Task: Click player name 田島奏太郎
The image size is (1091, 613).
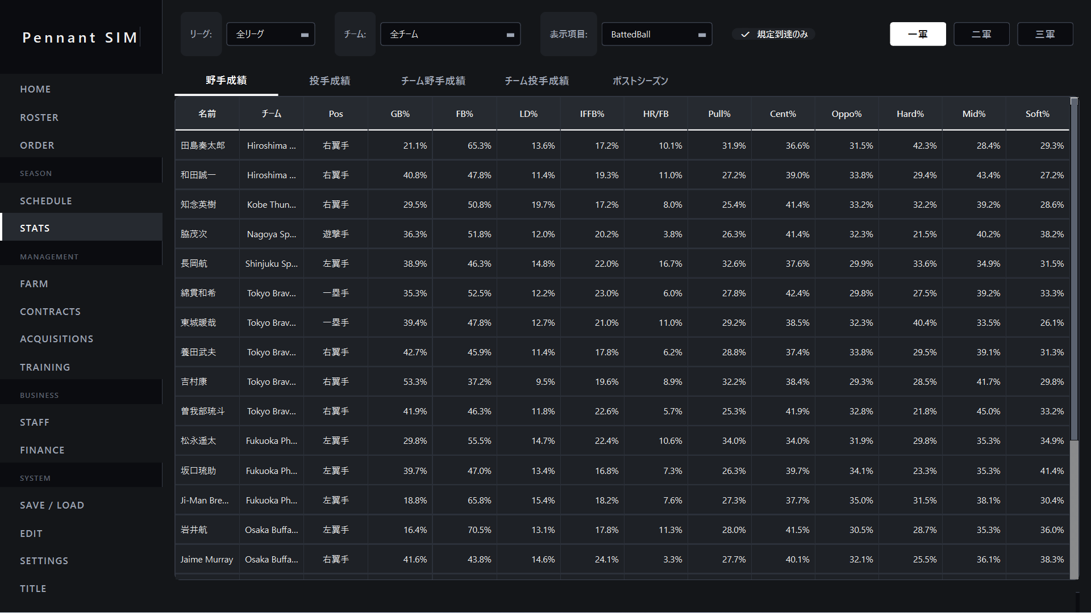Action: tap(203, 146)
